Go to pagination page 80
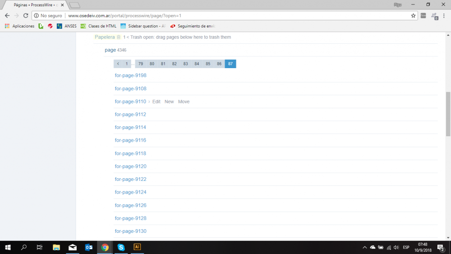This screenshot has width=451, height=254. click(152, 64)
